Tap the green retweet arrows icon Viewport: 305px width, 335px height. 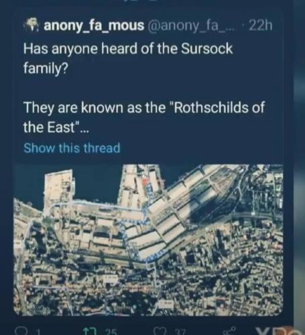point(89,331)
